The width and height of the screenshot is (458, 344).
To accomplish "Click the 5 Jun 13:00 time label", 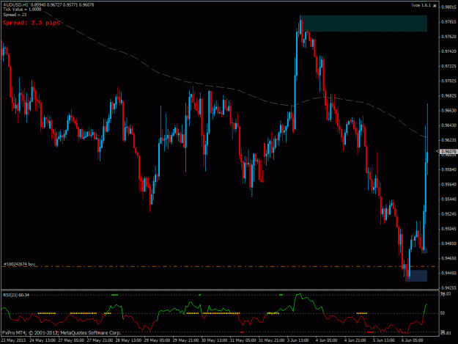I will (383, 340).
